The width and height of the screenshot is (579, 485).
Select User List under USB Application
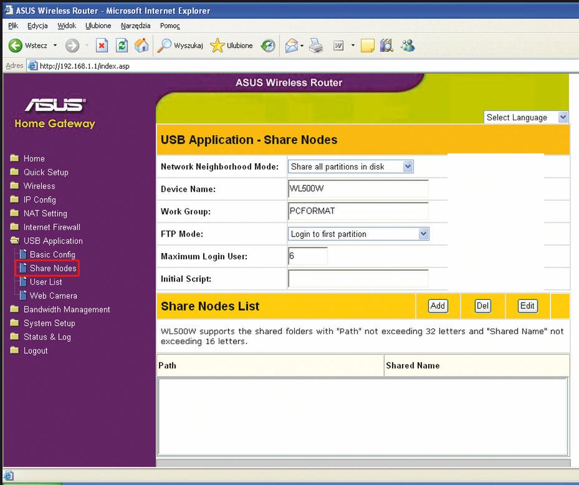(x=45, y=282)
